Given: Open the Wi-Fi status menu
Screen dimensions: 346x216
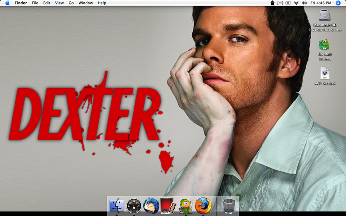Looking at the screenshot, I should [x=296, y=3].
